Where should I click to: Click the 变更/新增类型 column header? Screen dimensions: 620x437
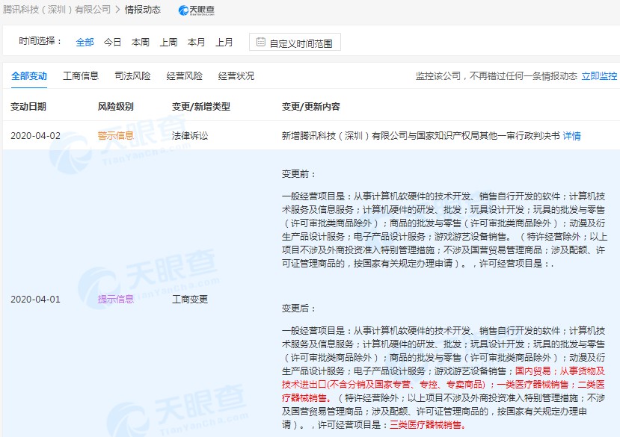coord(201,107)
